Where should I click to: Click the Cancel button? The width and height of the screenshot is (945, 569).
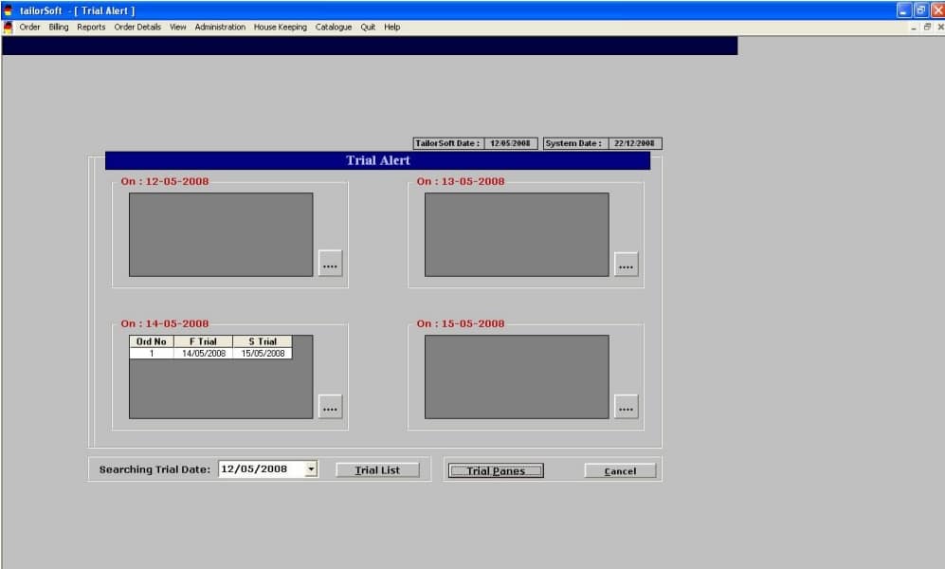click(621, 471)
